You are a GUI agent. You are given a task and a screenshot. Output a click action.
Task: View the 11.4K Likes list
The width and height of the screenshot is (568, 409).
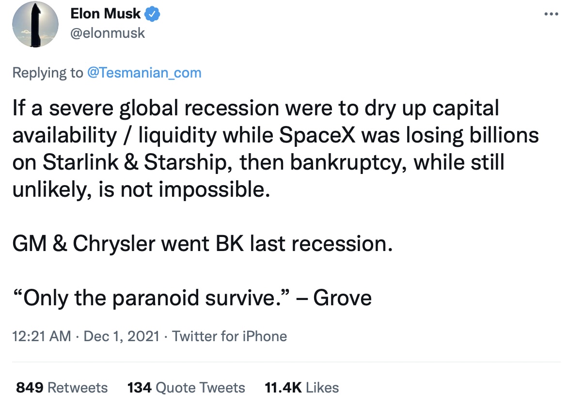tap(302, 388)
